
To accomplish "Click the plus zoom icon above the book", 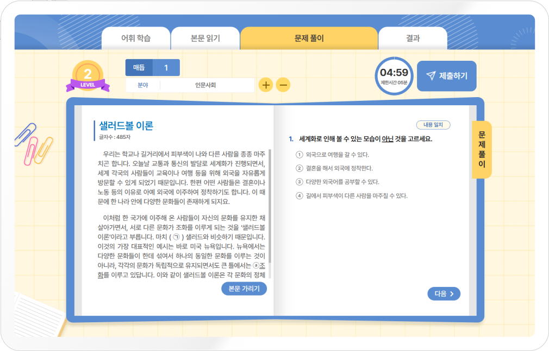I will point(266,85).
